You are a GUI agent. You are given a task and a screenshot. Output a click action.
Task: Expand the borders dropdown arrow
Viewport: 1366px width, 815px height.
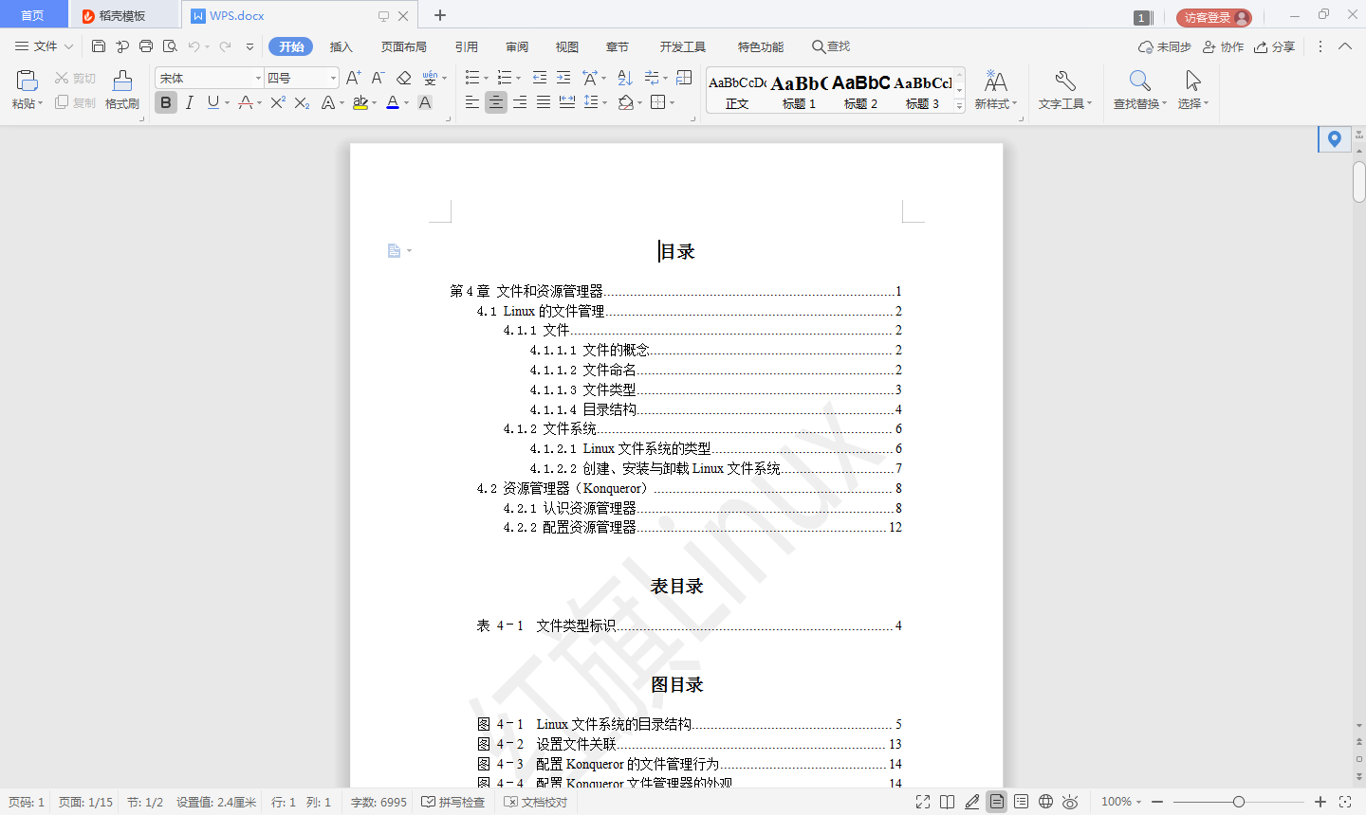672,103
